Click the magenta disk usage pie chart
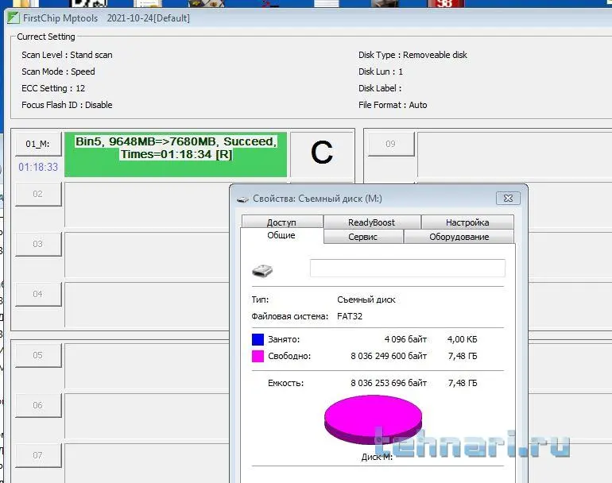The height and width of the screenshot is (483, 612). click(x=373, y=419)
